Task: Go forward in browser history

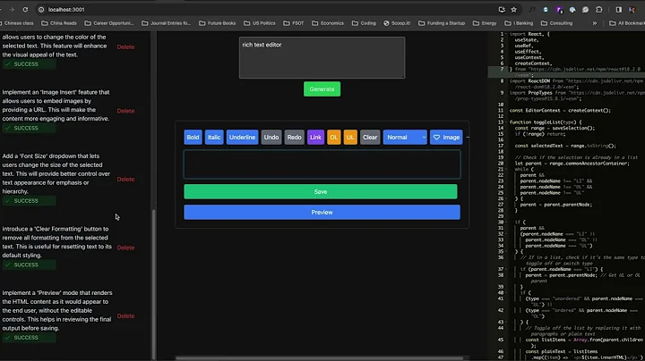Action: point(12,10)
